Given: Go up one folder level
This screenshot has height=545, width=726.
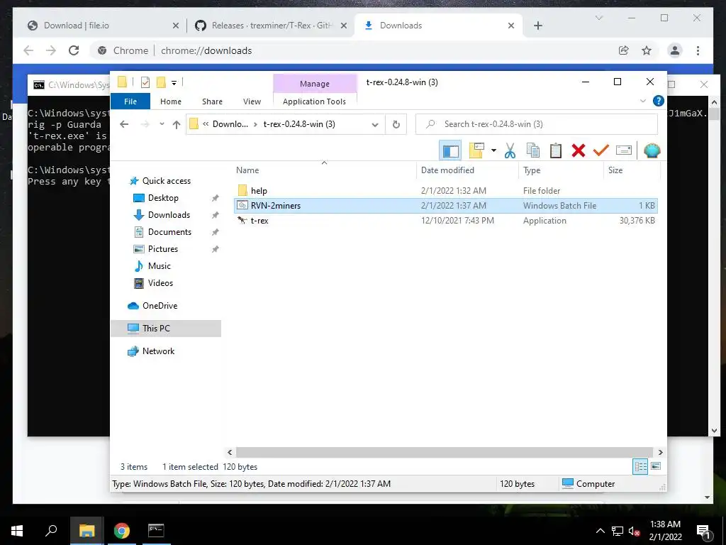Looking at the screenshot, I should click(177, 124).
